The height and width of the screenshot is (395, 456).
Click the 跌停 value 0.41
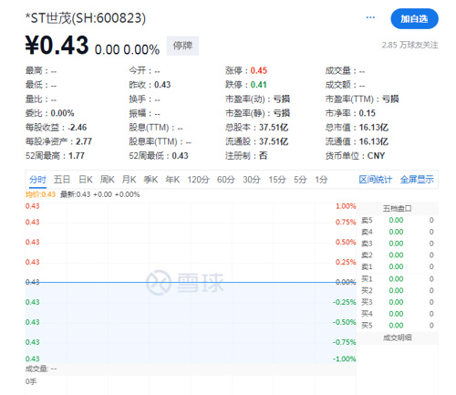pos(259,85)
